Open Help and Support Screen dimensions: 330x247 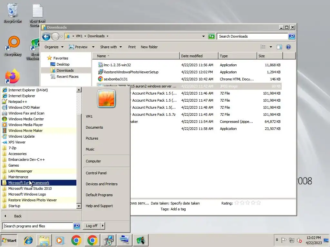(x=99, y=206)
